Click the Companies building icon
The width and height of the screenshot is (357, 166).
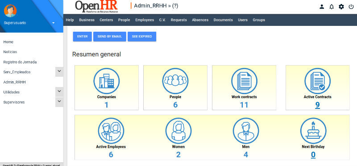pyautogui.click(x=107, y=81)
